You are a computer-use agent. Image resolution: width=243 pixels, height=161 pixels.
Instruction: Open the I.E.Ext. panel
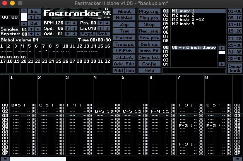coord(124,51)
